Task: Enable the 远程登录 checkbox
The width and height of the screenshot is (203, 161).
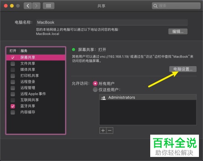Action: tap(13, 82)
